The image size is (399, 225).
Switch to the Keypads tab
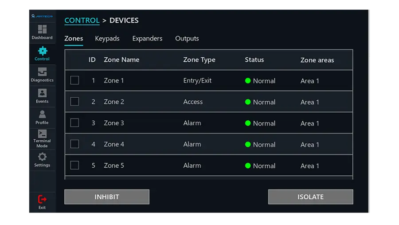[x=107, y=39]
